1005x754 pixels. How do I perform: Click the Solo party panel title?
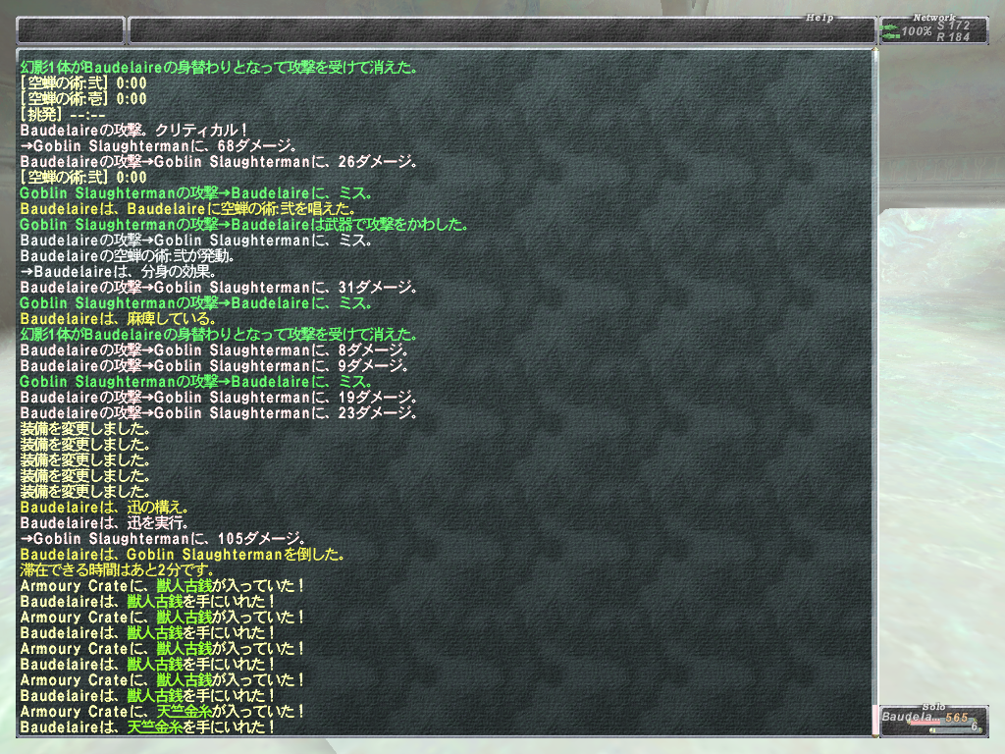(x=932, y=706)
